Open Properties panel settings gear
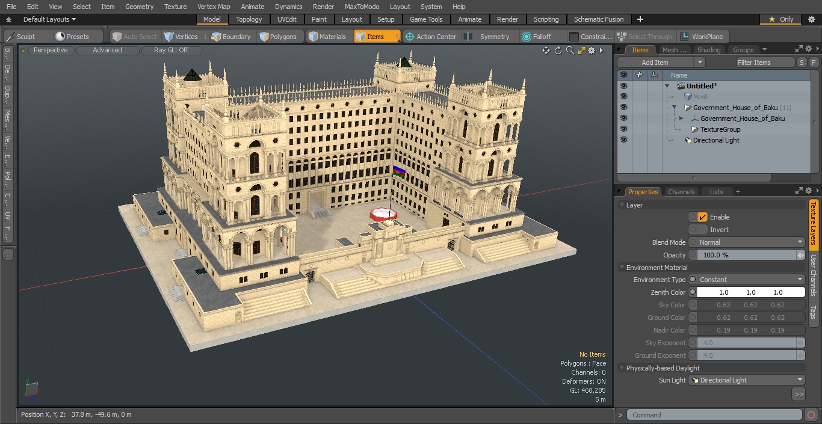Viewport: 822px width, 424px height. 809,191
